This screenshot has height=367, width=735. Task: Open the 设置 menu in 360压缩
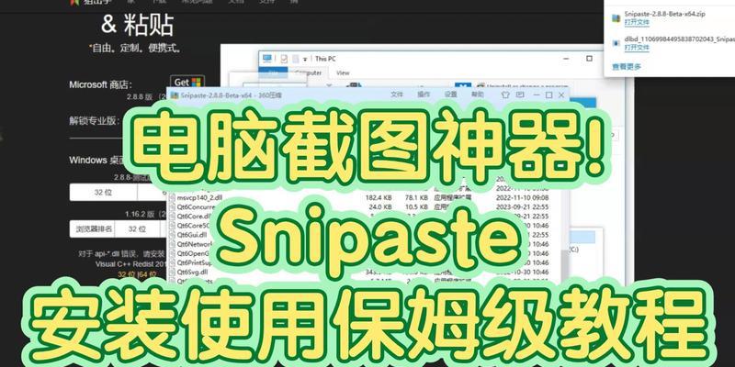coord(450,95)
